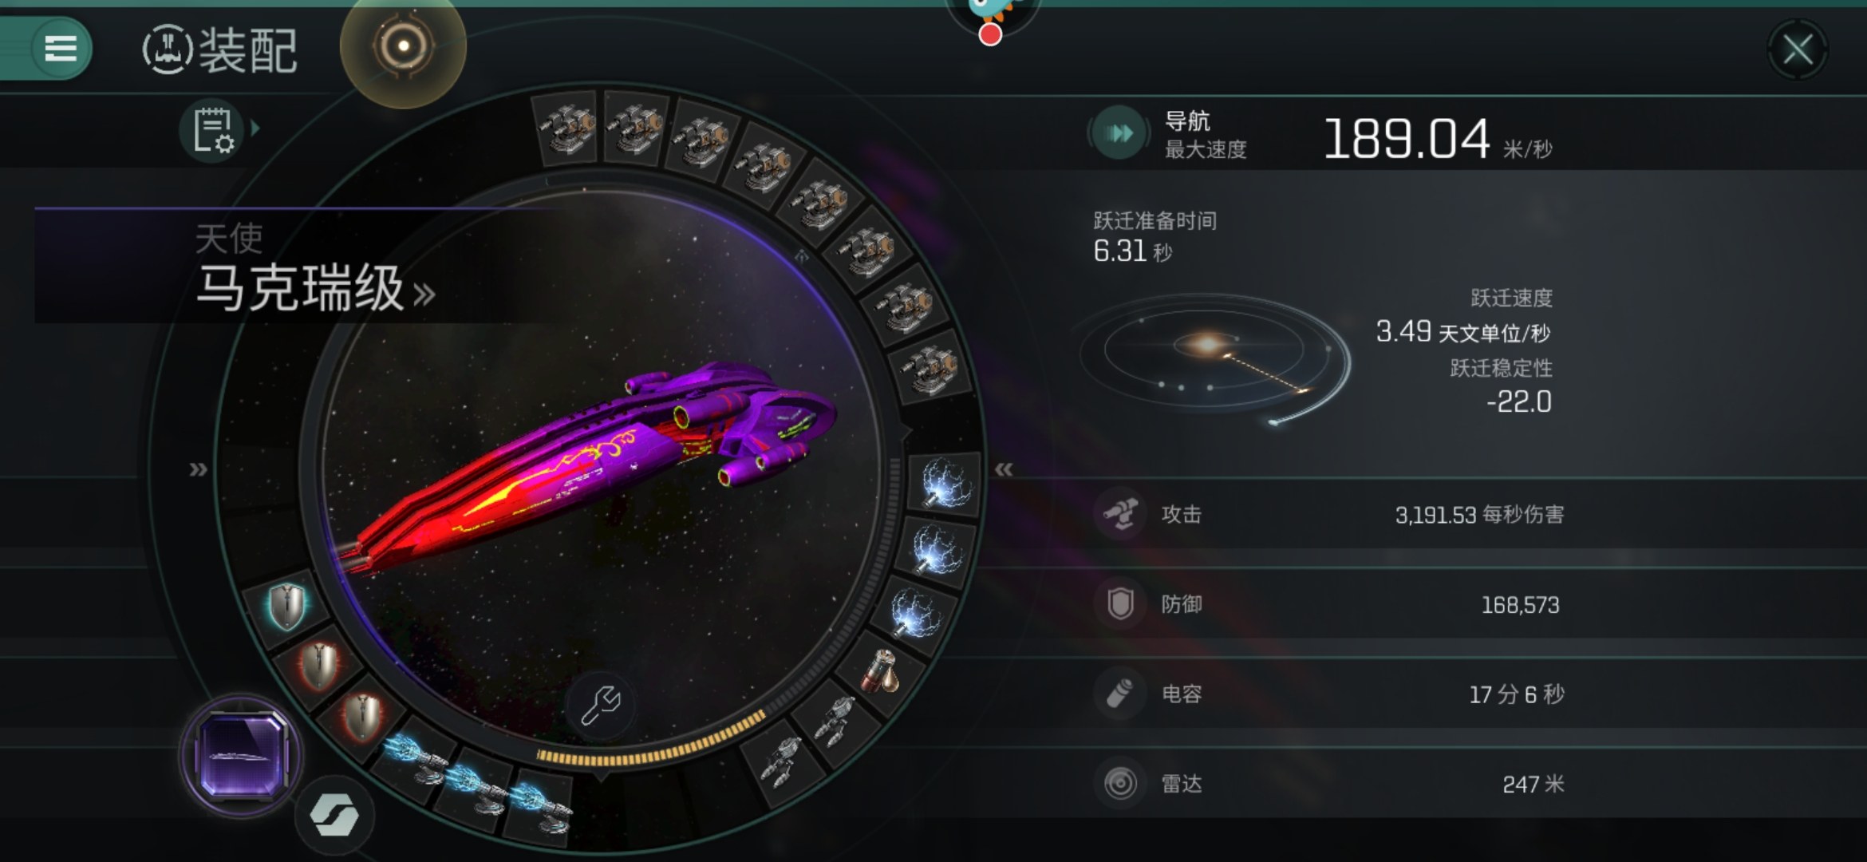Select the capacitor battery module icon
The width and height of the screenshot is (1867, 862).
882,670
